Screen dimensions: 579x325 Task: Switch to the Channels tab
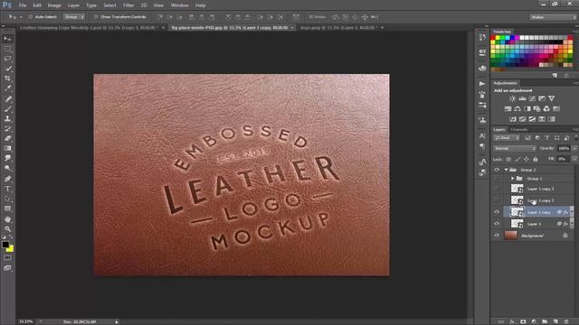(x=519, y=129)
